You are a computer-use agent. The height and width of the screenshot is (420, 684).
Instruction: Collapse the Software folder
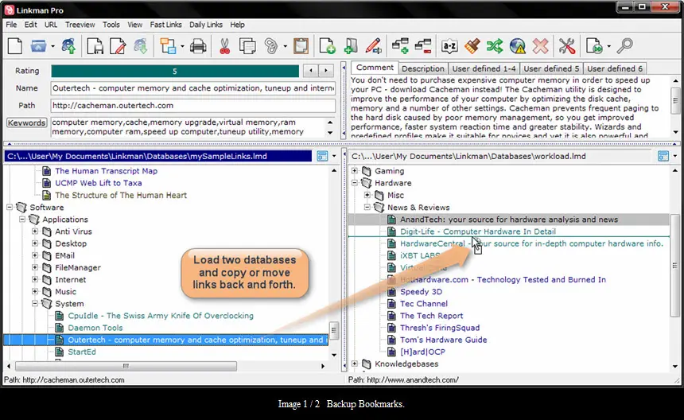[x=10, y=207]
